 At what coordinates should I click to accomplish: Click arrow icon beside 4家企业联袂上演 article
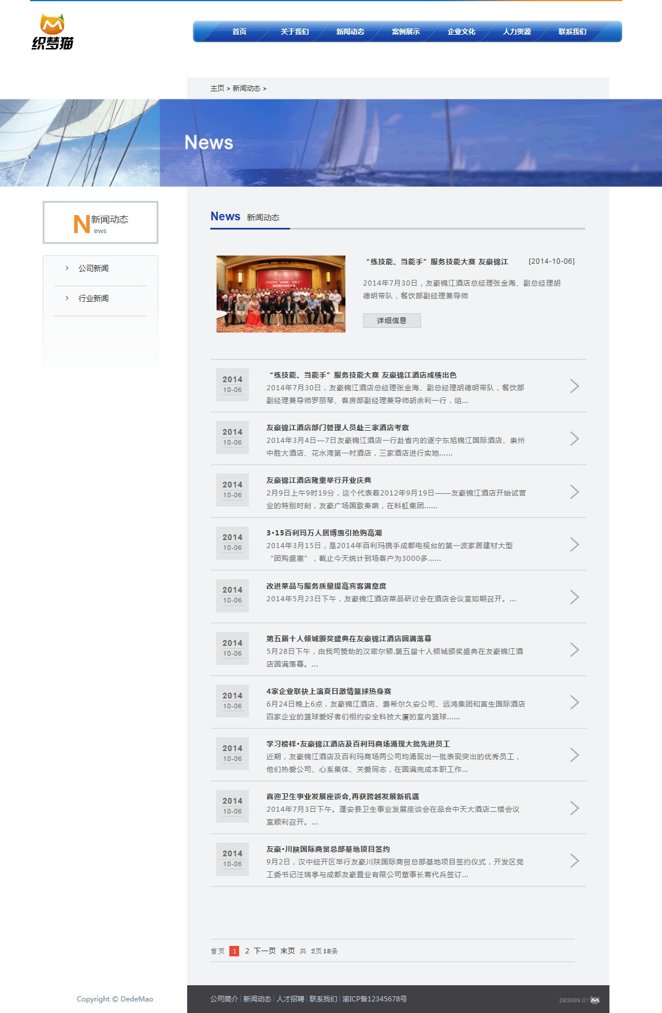pyautogui.click(x=574, y=703)
